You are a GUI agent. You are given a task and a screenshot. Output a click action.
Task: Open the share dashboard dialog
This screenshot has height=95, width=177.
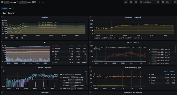coord(43,2)
